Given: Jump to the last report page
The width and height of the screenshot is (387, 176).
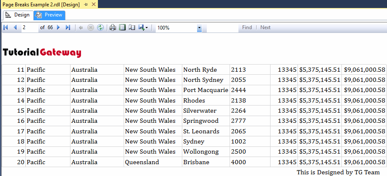Looking at the screenshot, I should [68, 27].
